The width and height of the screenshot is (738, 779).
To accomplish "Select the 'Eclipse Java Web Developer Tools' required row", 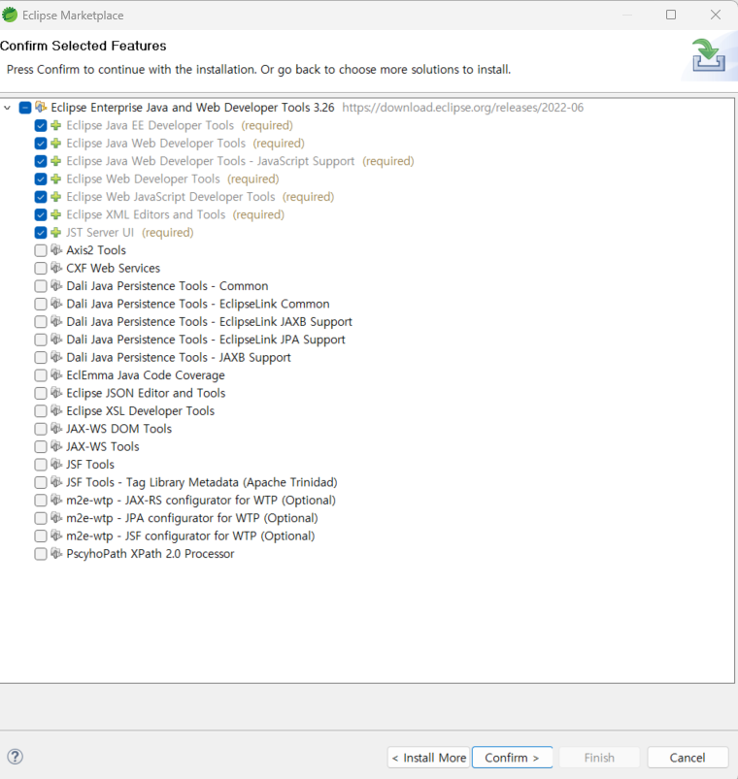I will [x=185, y=143].
